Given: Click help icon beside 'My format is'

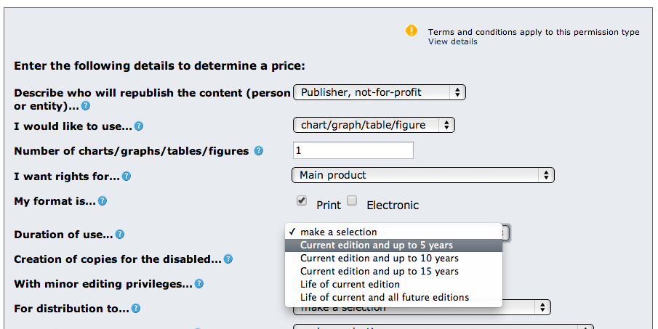Looking at the screenshot, I should (x=103, y=201).
